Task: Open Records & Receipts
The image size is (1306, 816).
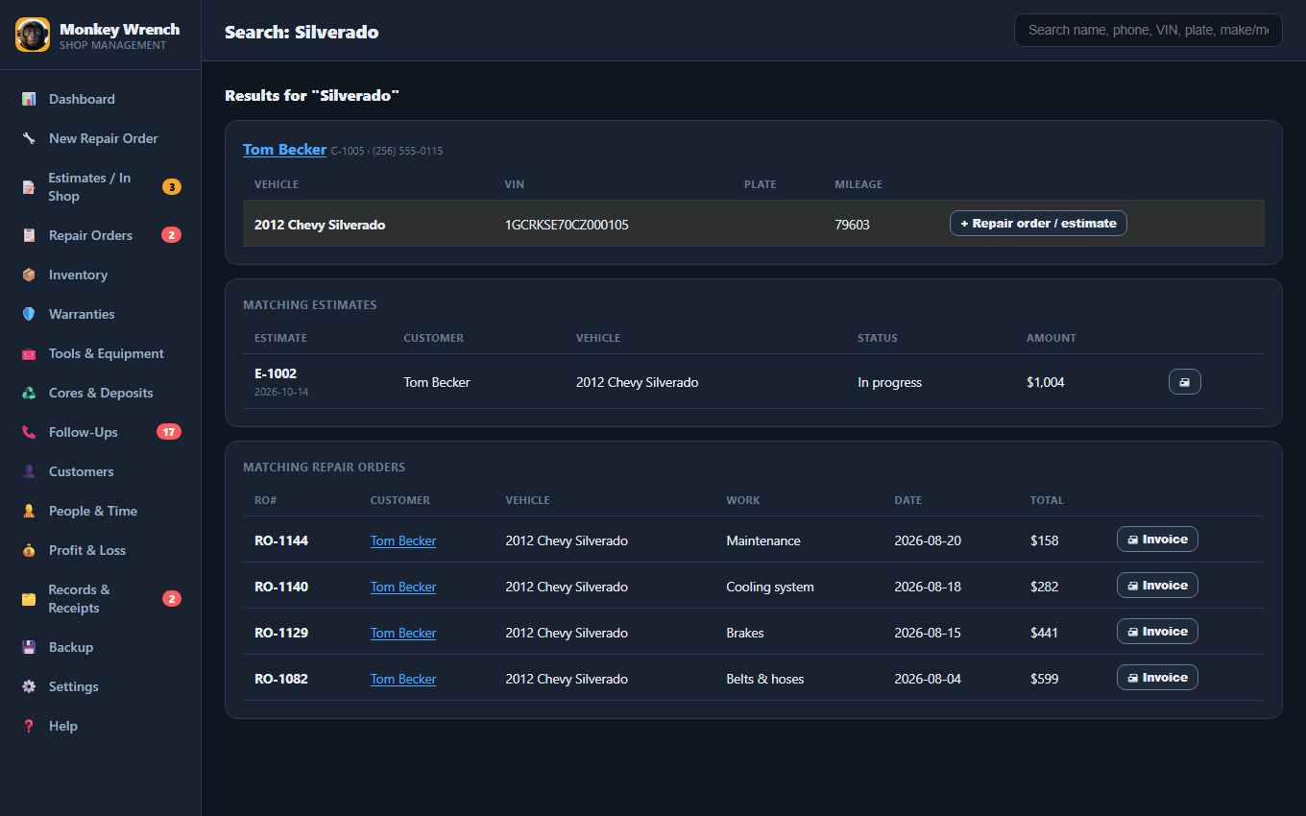Action: pyautogui.click(x=100, y=599)
